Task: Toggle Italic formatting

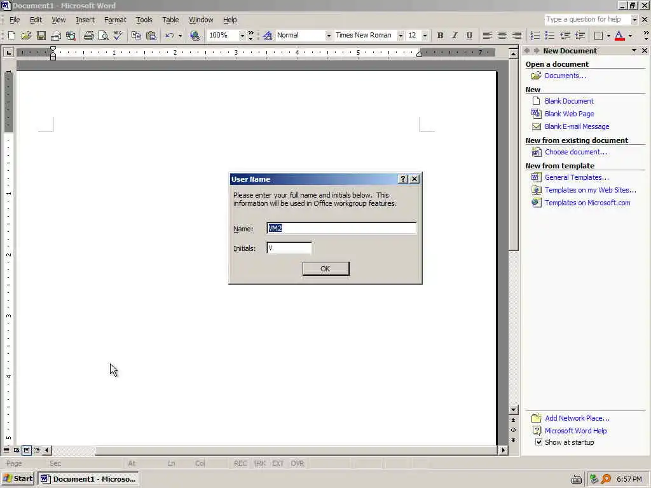Action: [x=455, y=36]
